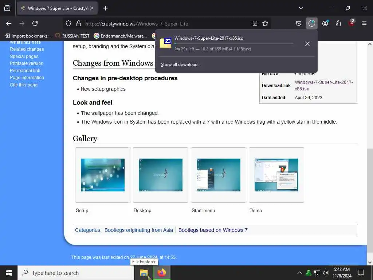Focus the crustywindo.ws URL address bar
The image size is (373, 280).
pyautogui.click(x=166, y=24)
